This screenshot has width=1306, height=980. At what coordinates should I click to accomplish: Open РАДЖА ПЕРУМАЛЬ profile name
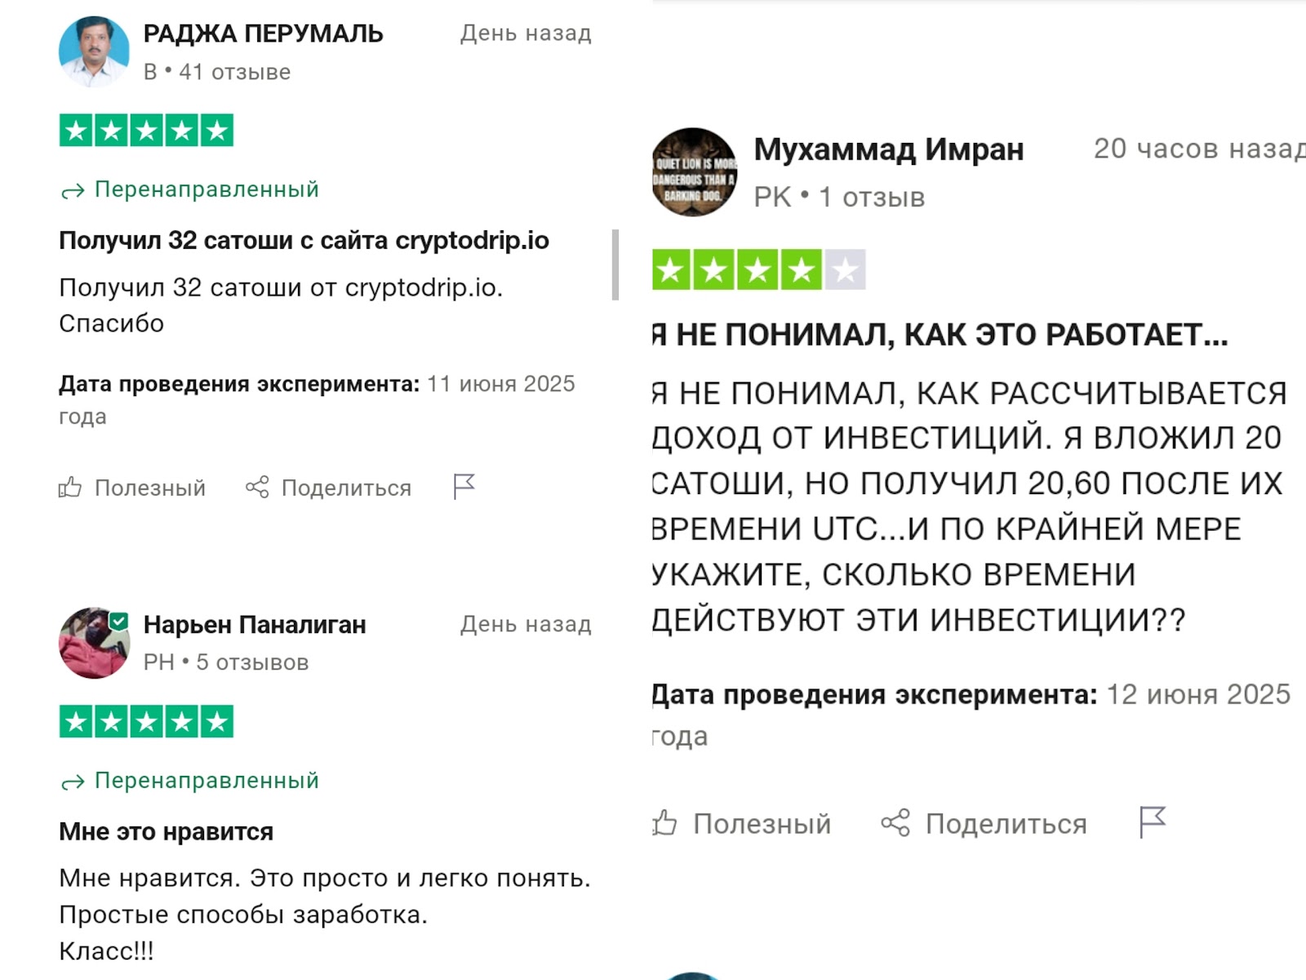(x=263, y=33)
